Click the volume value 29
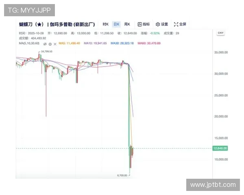 click(x=177, y=33)
